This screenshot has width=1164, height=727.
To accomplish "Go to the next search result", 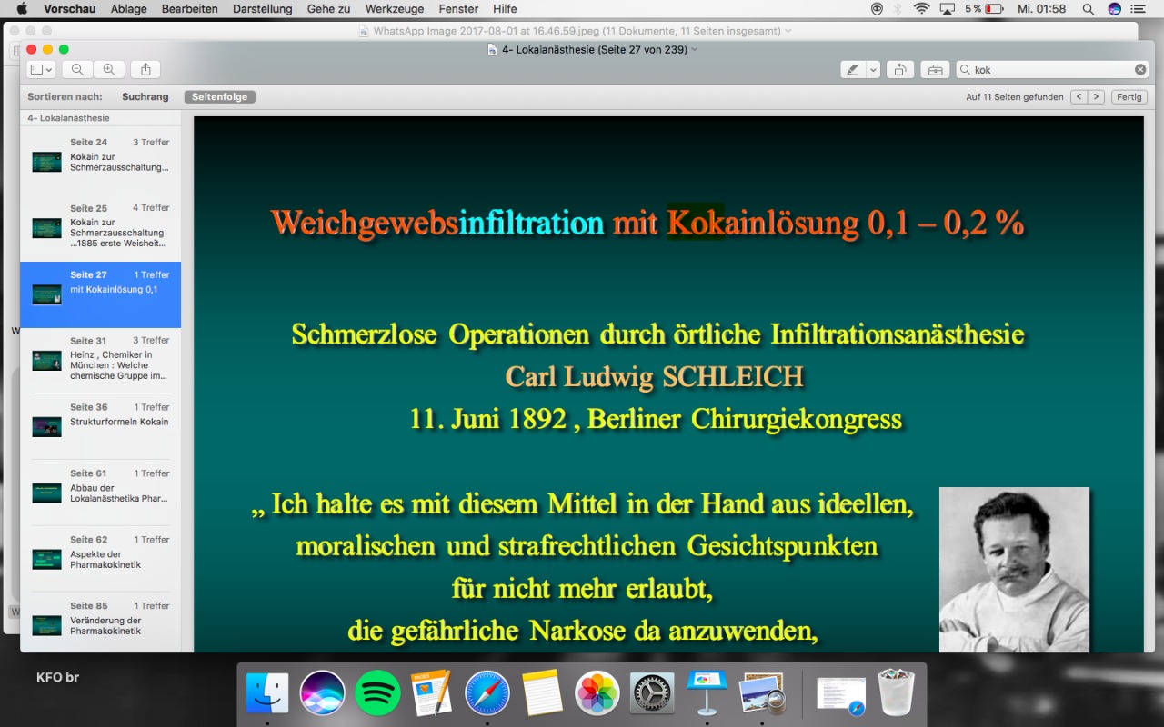I will (x=1096, y=97).
